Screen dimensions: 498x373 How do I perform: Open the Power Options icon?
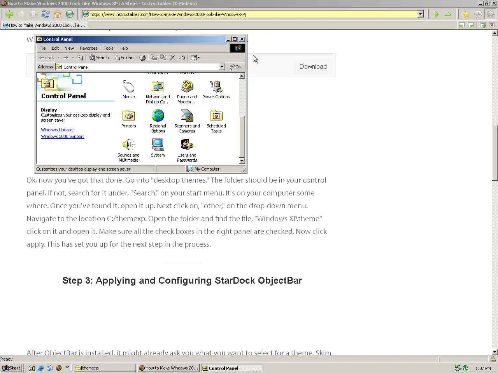click(216, 90)
